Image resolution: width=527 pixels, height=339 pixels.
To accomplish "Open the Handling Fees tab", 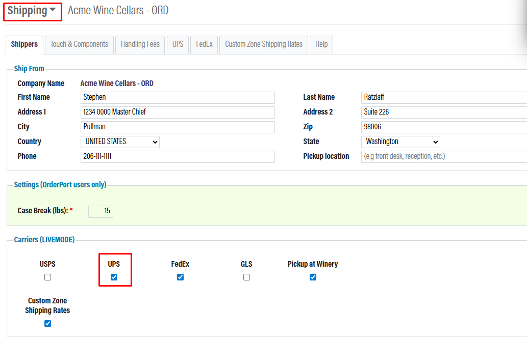I will (140, 45).
